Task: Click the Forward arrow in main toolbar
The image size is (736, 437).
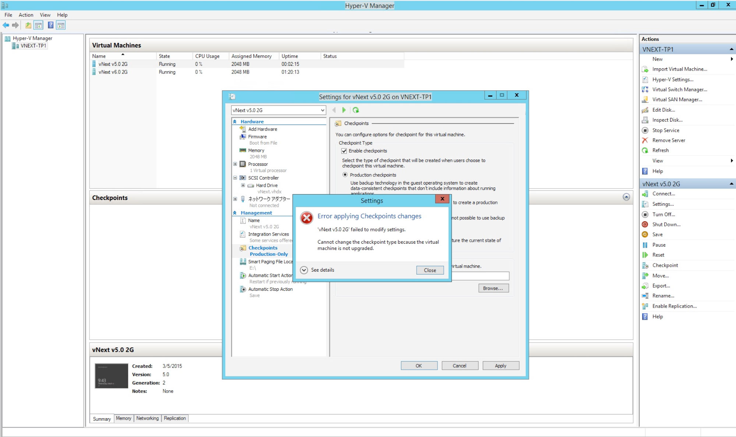Action: 15,25
